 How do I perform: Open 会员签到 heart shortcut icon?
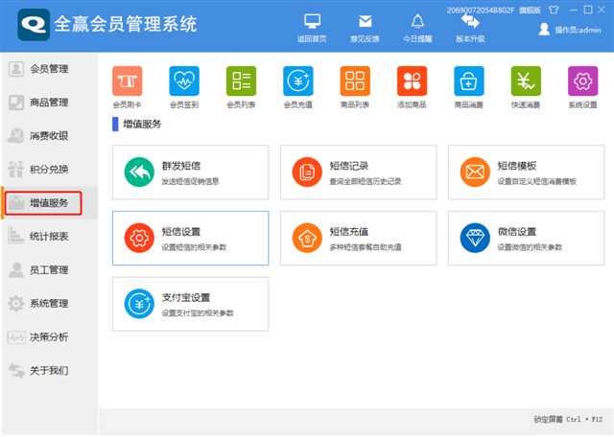[184, 87]
